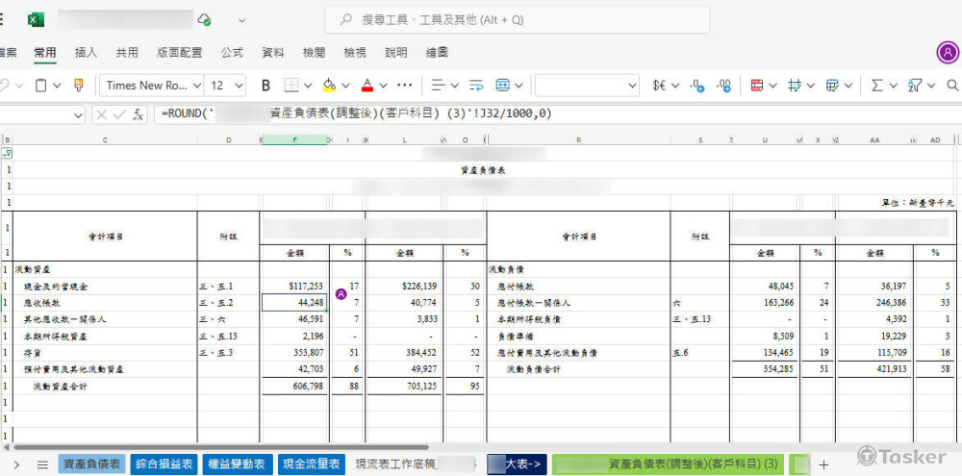Open more font options ellipsis

tap(404, 86)
